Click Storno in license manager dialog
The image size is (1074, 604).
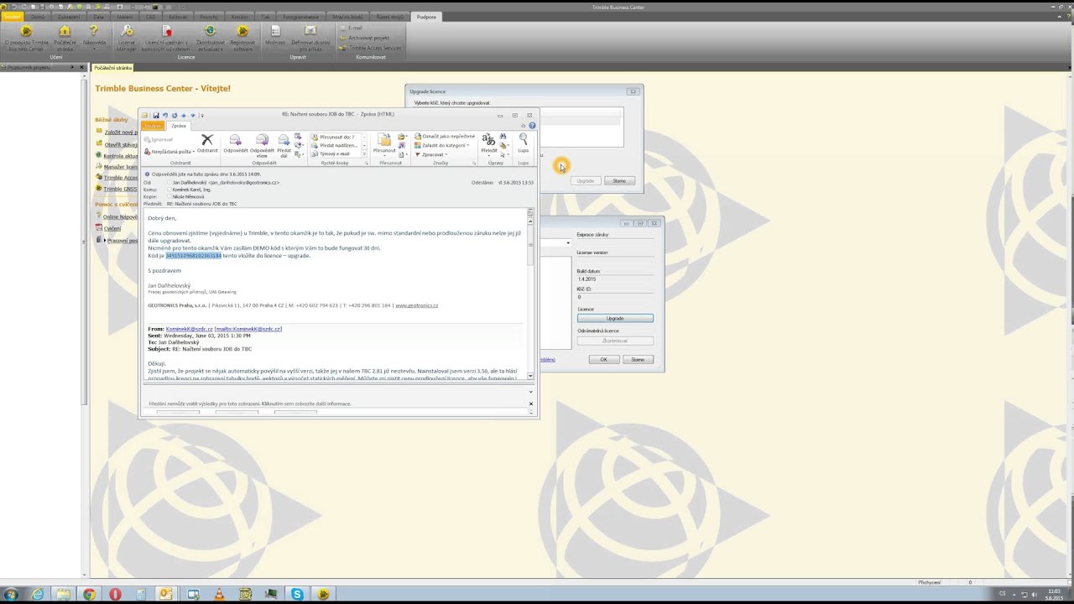click(638, 359)
